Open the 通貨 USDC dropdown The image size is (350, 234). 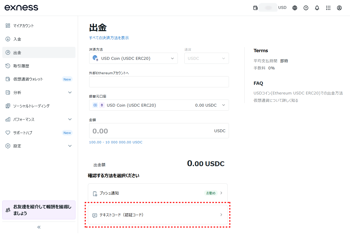point(207,58)
